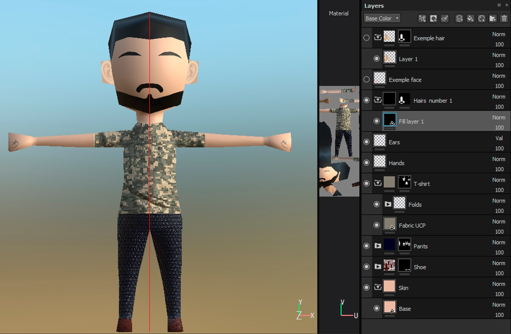Delete the selected layer with trash icon

[x=504, y=19]
